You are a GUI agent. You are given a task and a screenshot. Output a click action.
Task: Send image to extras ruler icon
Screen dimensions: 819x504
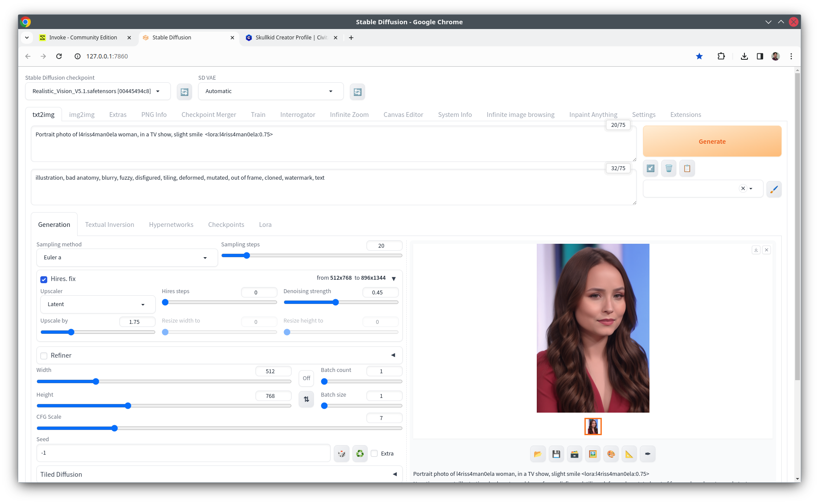pos(629,454)
